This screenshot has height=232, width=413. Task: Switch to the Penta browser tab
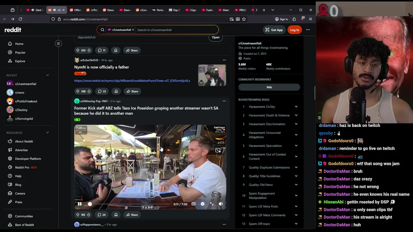pos(158,10)
